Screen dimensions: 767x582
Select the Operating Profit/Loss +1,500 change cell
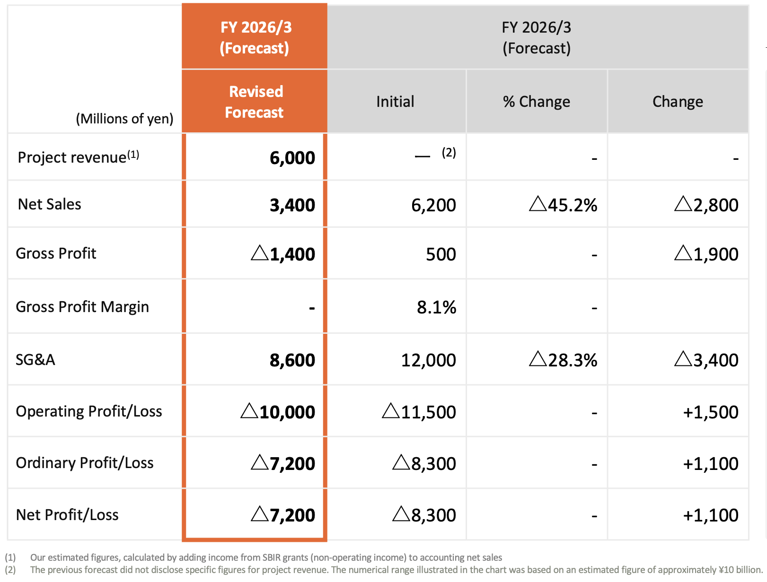710,412
